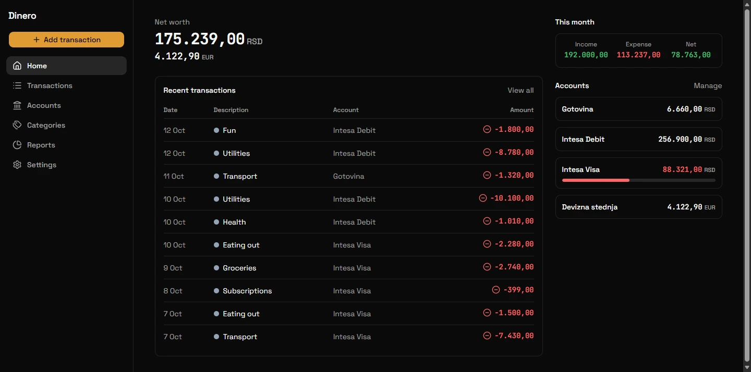Click the Reports pie chart icon
751x372 pixels.
tap(17, 145)
